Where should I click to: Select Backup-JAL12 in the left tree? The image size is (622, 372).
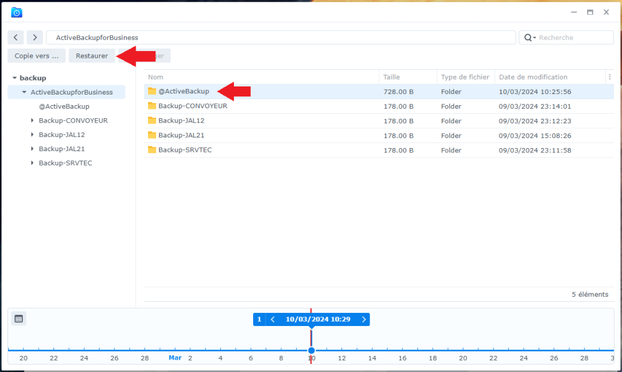tap(62, 135)
